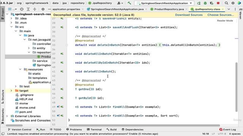The height and width of the screenshot is (136, 243).
Task: Select Scratches and Consoles
Action: click(x=30, y=121)
